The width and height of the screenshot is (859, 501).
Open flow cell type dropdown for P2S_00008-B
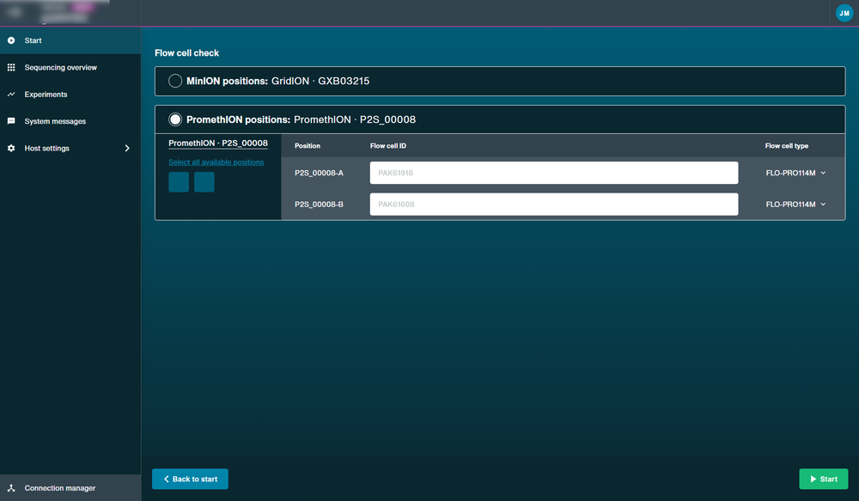click(x=795, y=204)
